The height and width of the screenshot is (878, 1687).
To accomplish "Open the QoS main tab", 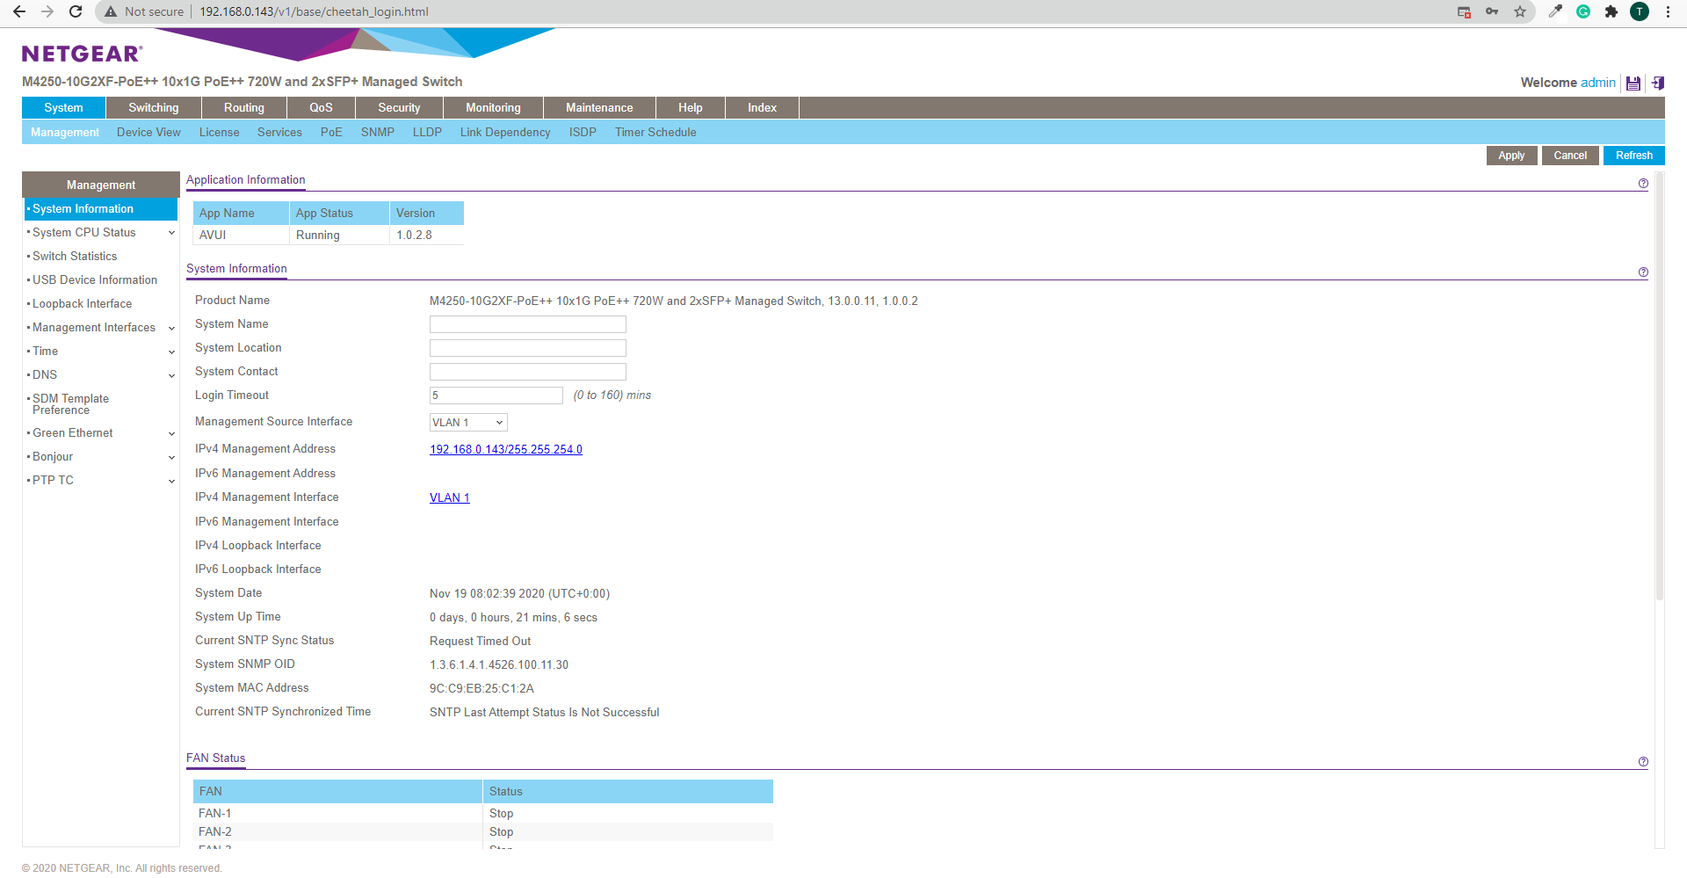I will click(321, 107).
